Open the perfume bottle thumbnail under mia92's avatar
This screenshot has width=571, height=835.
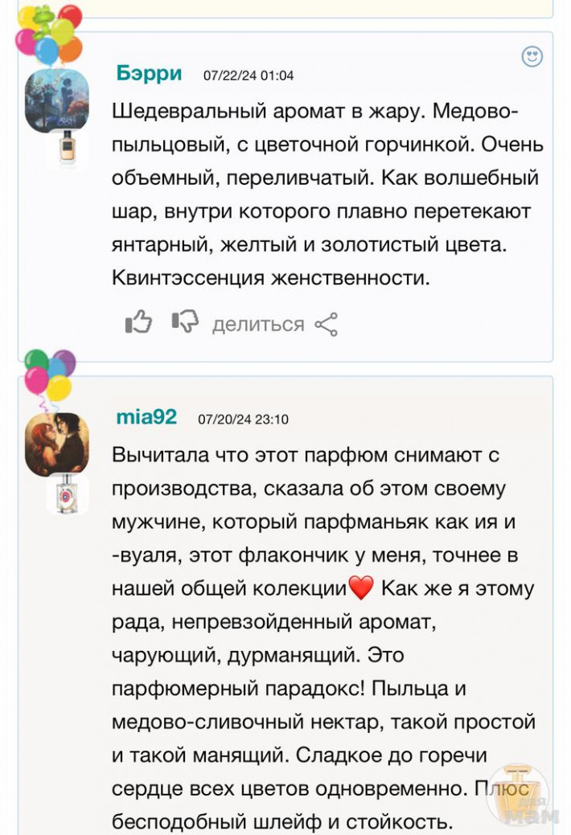point(66,493)
